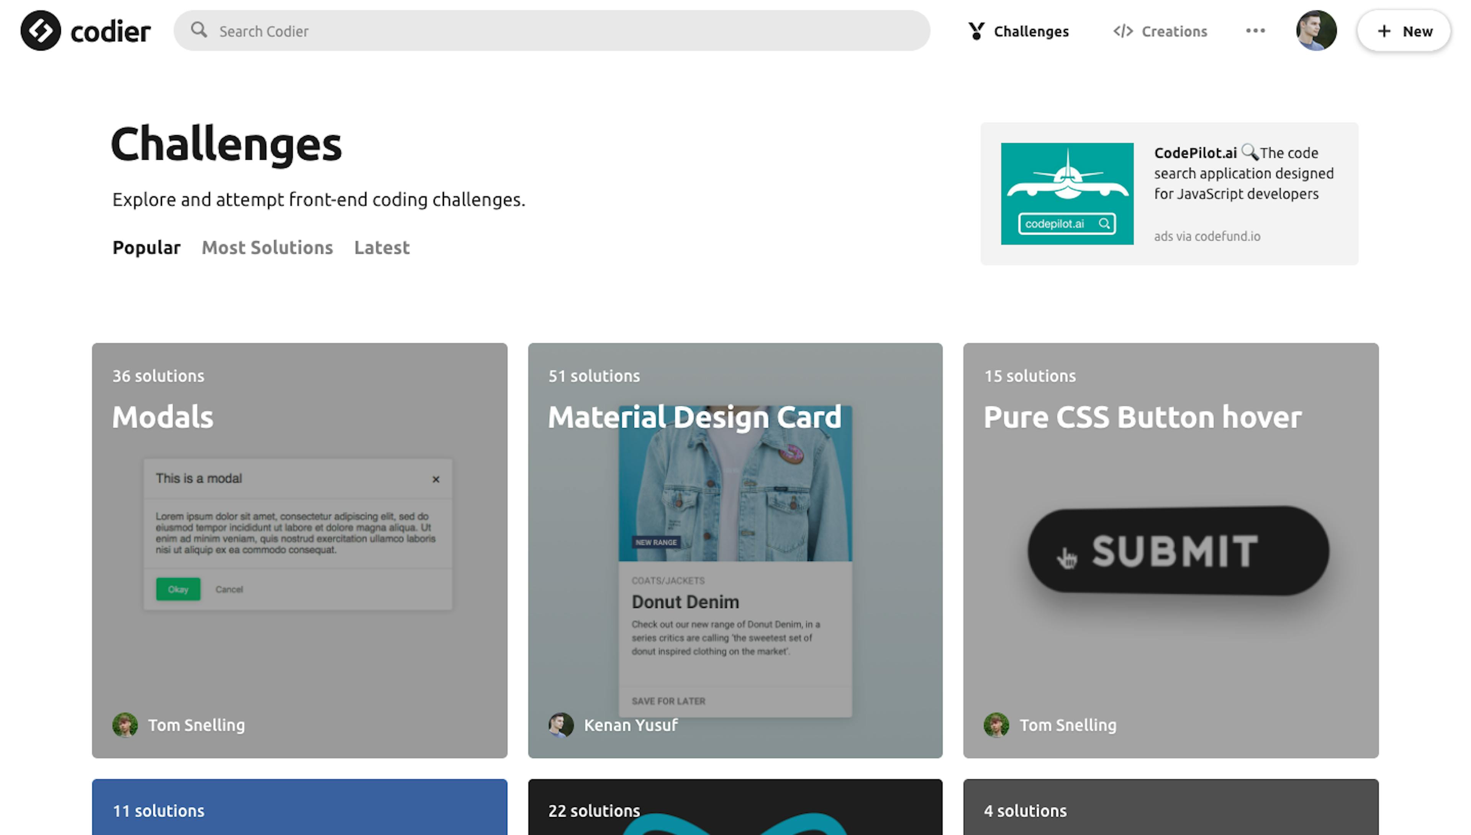Click the search magnifier icon
Image resolution: width=1471 pixels, height=835 pixels.
coord(199,30)
